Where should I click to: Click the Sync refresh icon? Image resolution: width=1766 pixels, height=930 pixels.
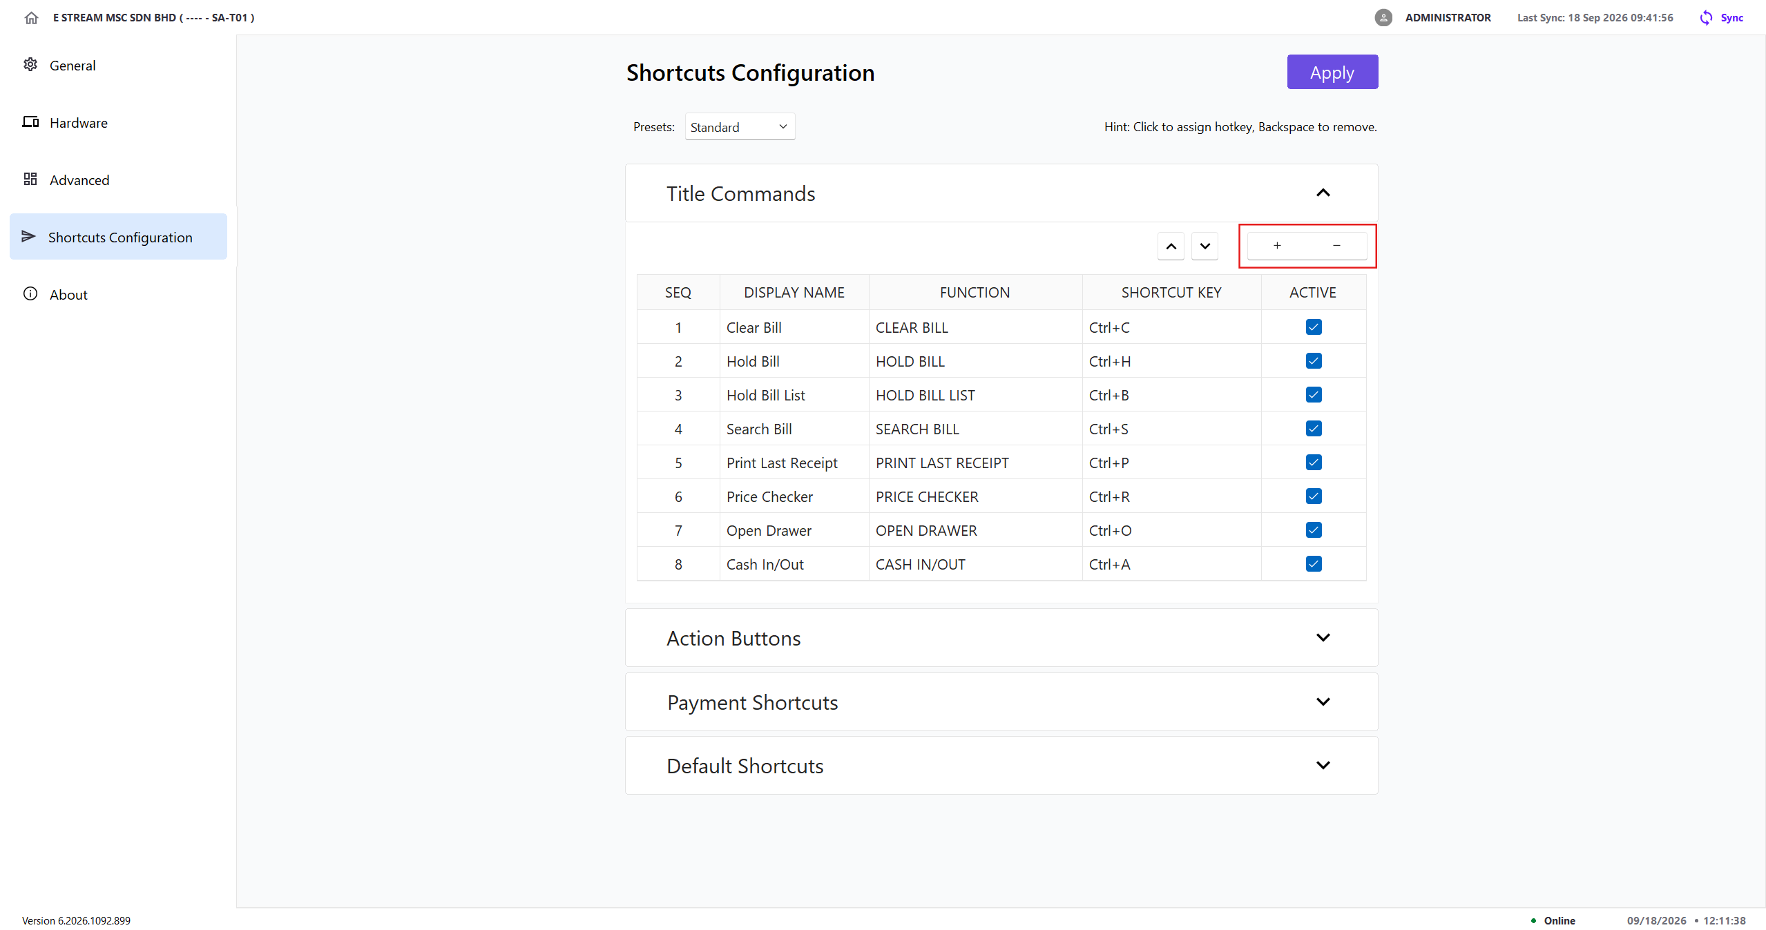pyautogui.click(x=1706, y=18)
